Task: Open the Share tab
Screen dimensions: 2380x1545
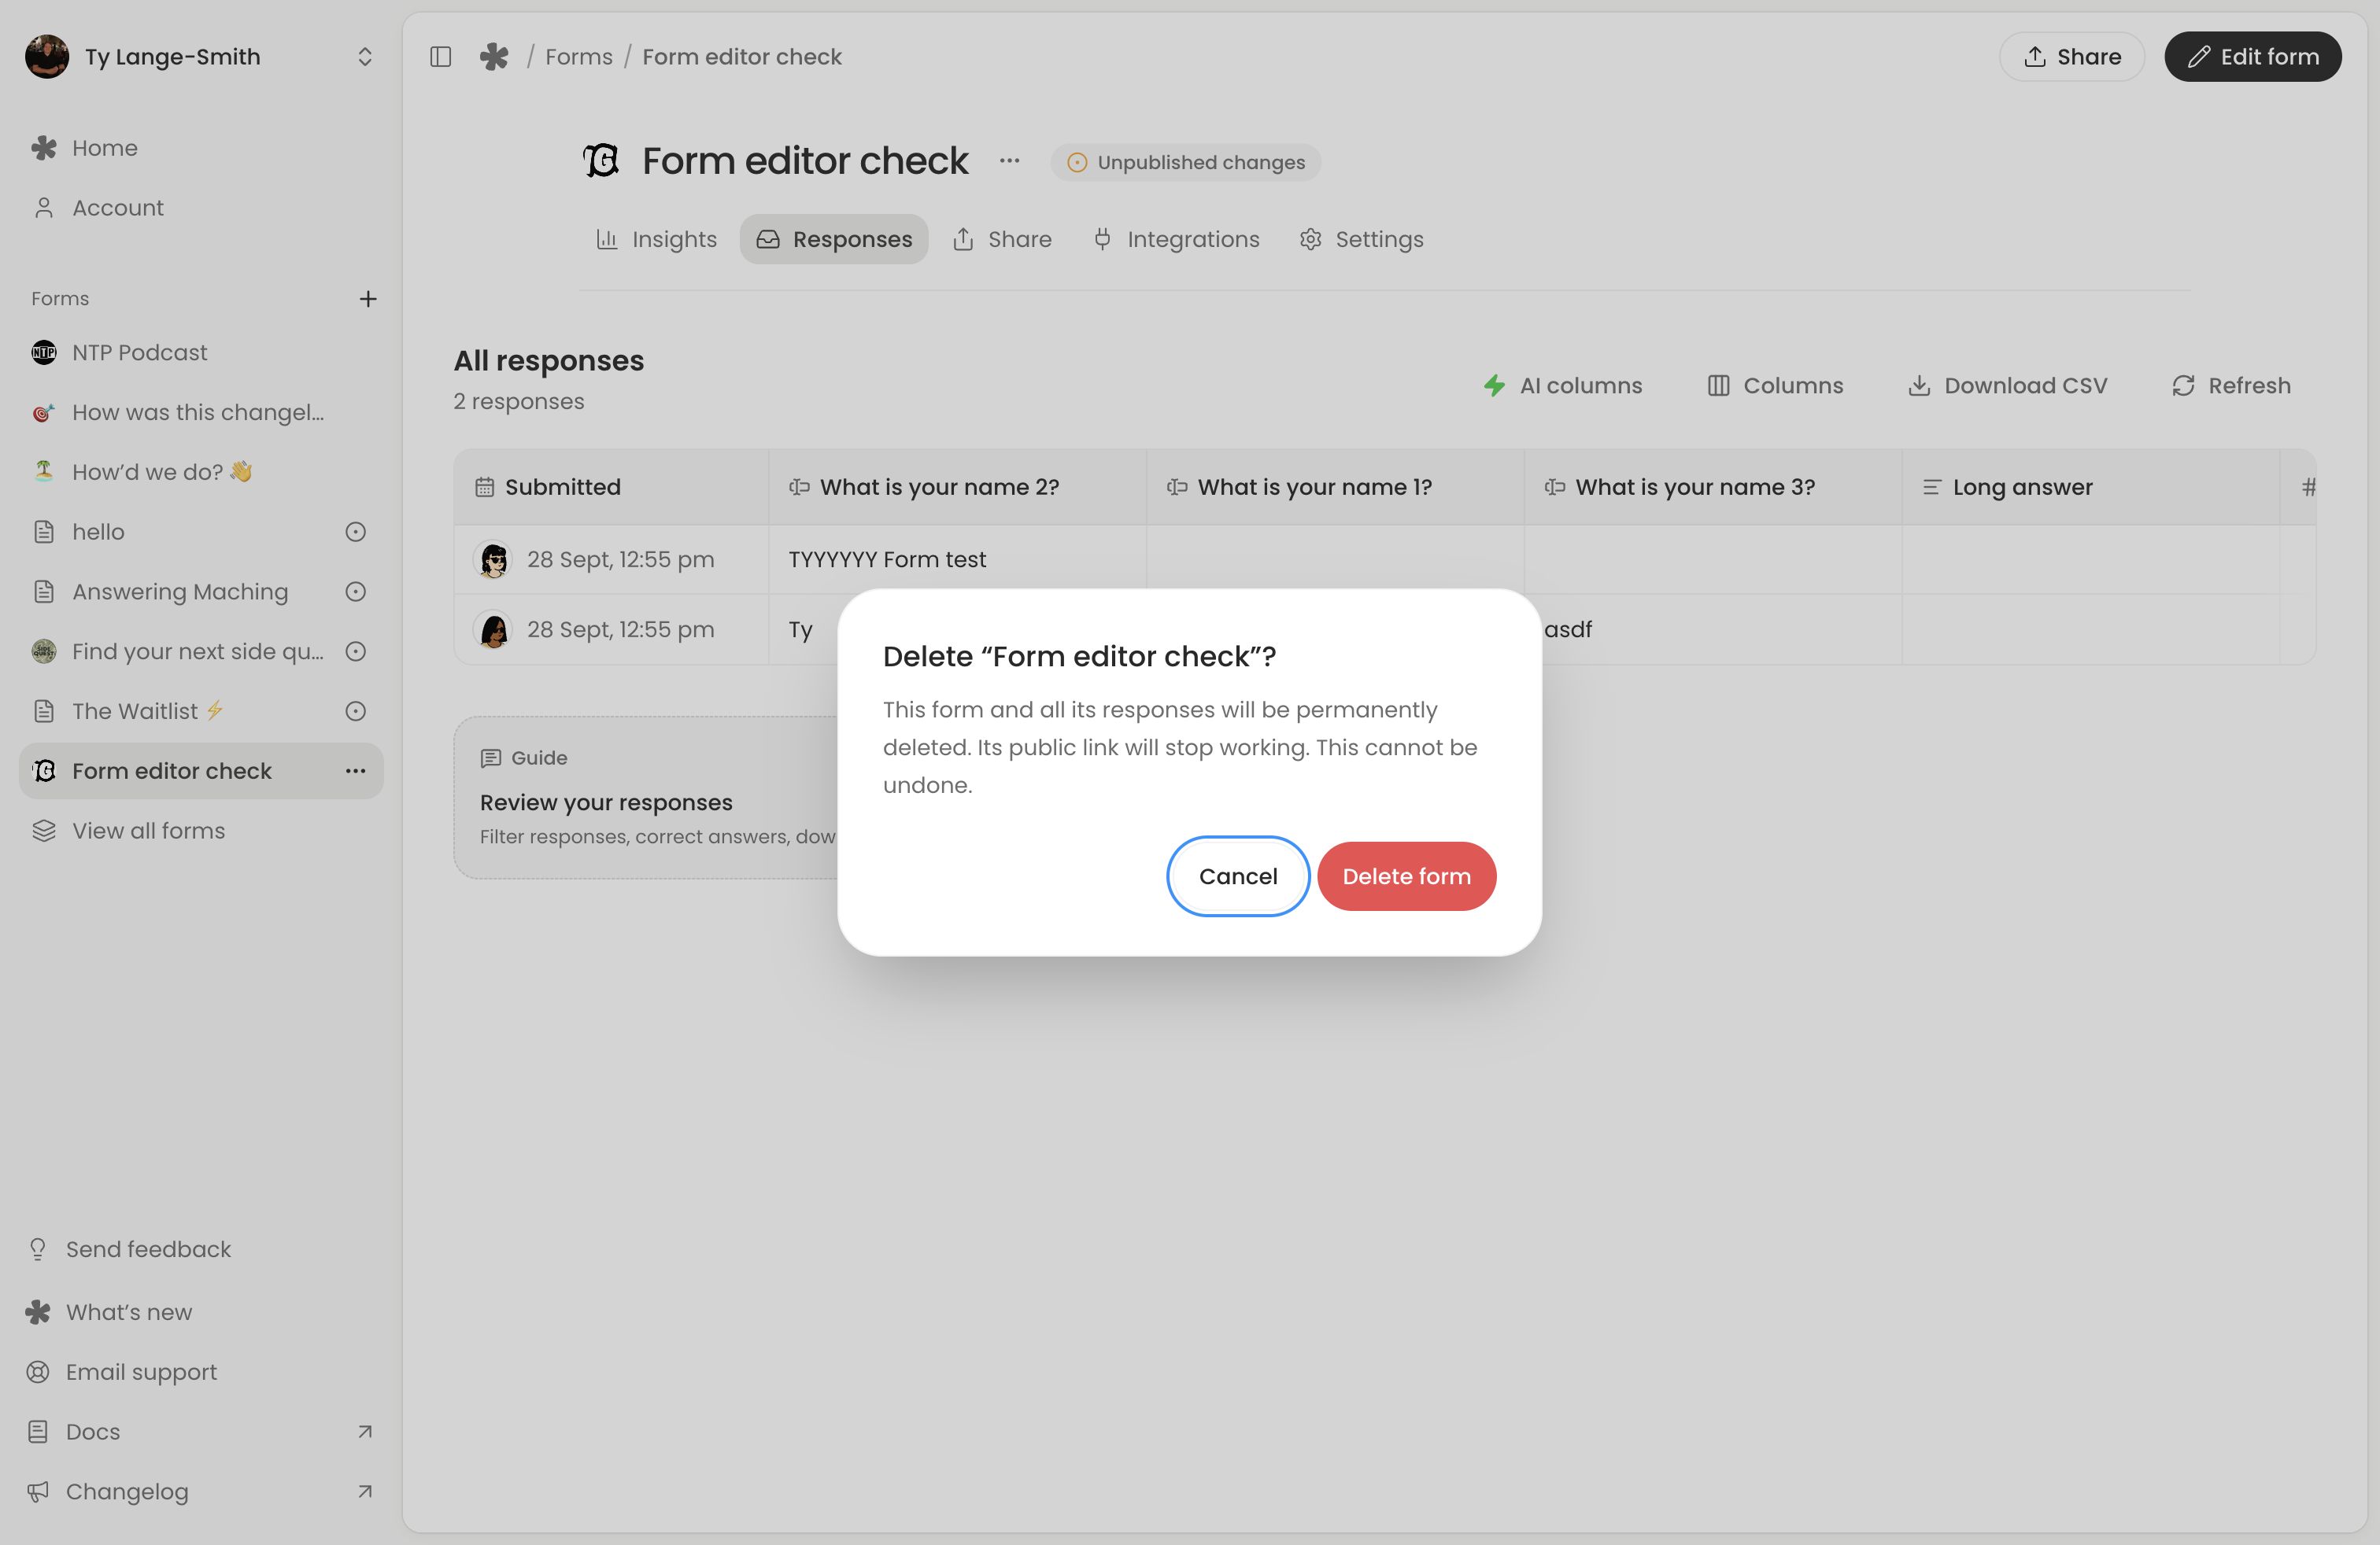Action: click(1002, 239)
